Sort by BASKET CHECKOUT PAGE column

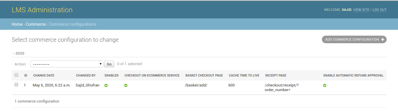204,75
